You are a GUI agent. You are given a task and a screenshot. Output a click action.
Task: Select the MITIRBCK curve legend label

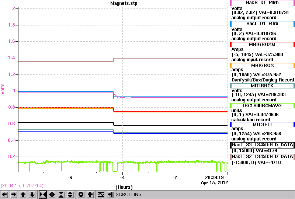pyautogui.click(x=262, y=86)
